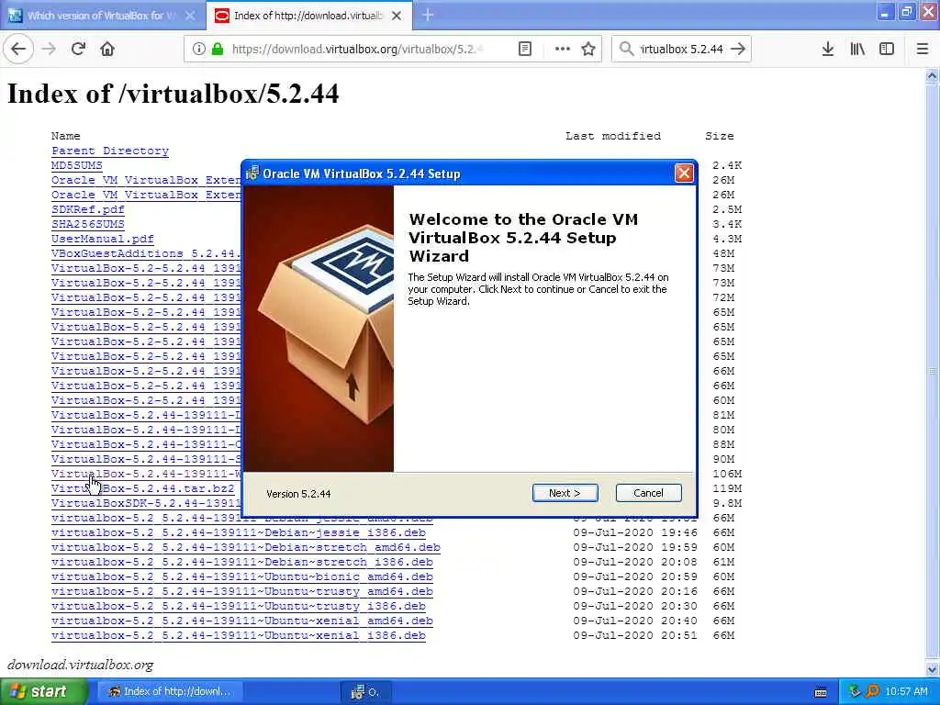940x705 pixels.
Task: Show site information icon in address bar
Action: coord(198,50)
